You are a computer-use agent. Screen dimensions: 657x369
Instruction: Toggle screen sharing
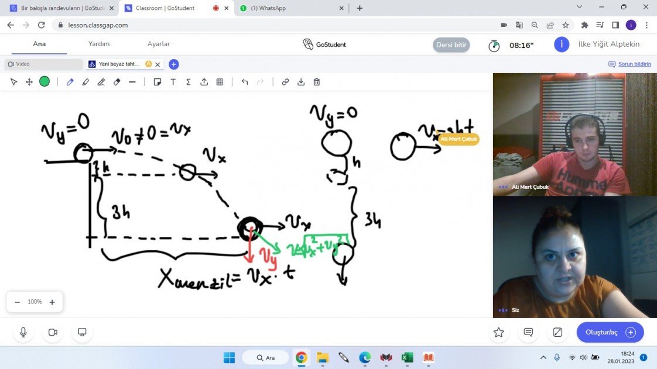(82, 332)
